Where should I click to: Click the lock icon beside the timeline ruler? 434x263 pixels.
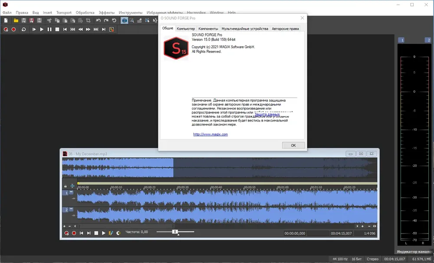pyautogui.click(x=66, y=186)
